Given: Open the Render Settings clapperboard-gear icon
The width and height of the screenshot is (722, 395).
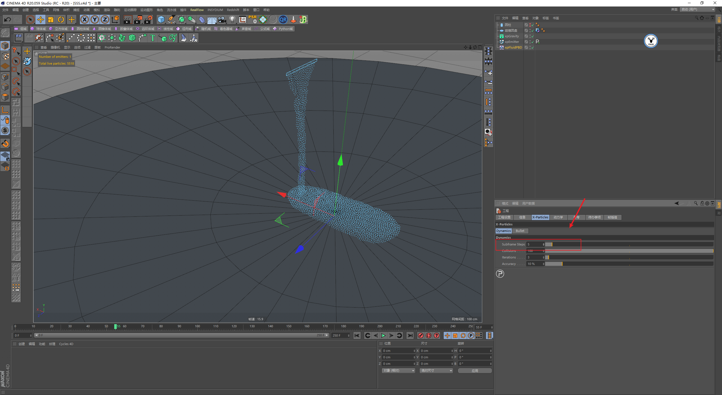Looking at the screenshot, I should click(x=148, y=19).
